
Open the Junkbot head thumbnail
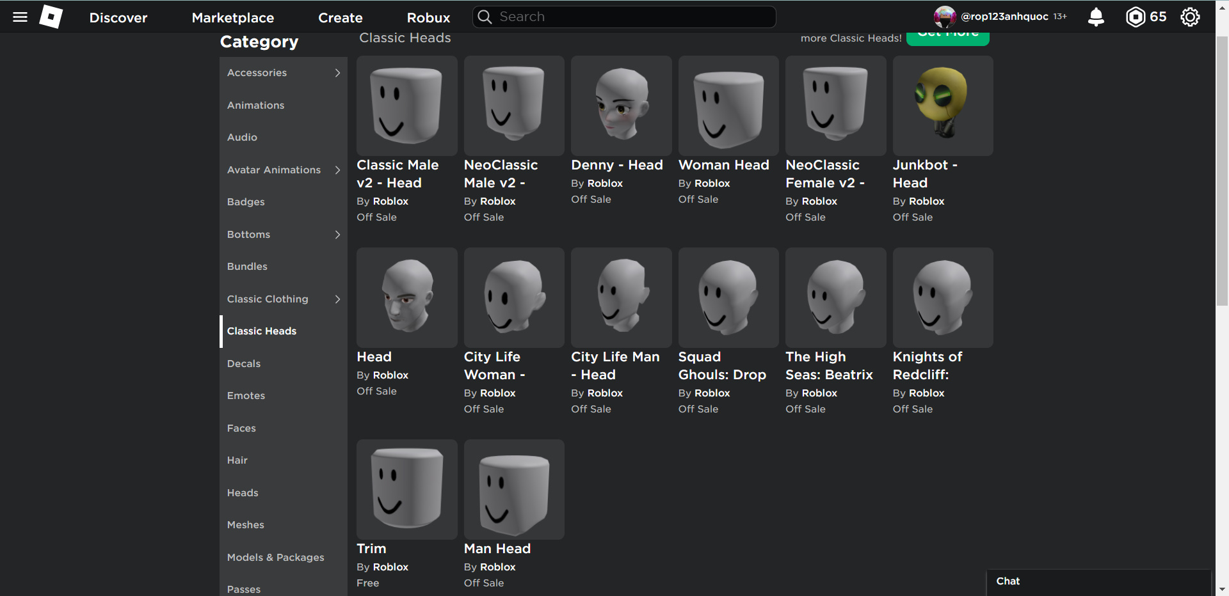tap(943, 106)
